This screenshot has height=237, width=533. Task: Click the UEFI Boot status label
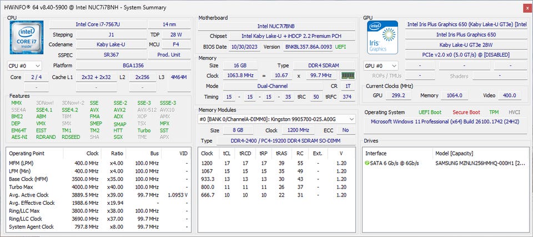(430, 112)
